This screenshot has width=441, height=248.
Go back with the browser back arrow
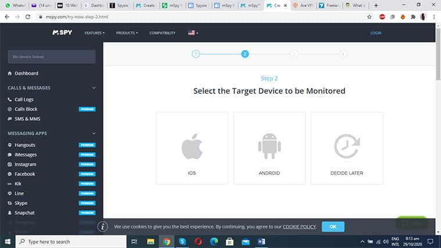coord(7,17)
